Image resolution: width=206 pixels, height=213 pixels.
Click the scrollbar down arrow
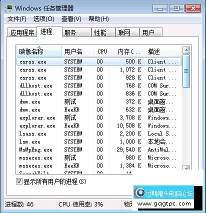(x=186, y=167)
